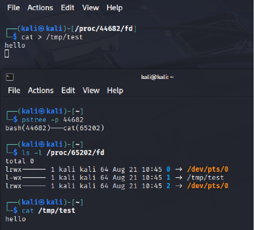
Task: Click the 'cat > /tmp/test' command text
Action: click(52, 37)
